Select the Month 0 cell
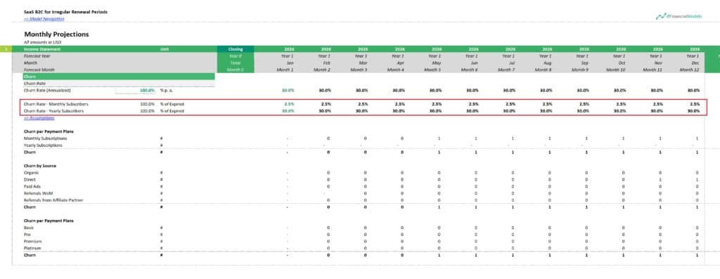Screen dimensions: 720x279 236,70
